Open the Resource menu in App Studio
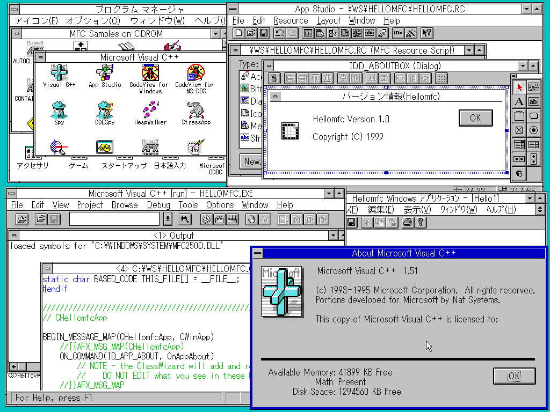Image resolution: width=550 pixels, height=412 pixels. click(x=291, y=20)
